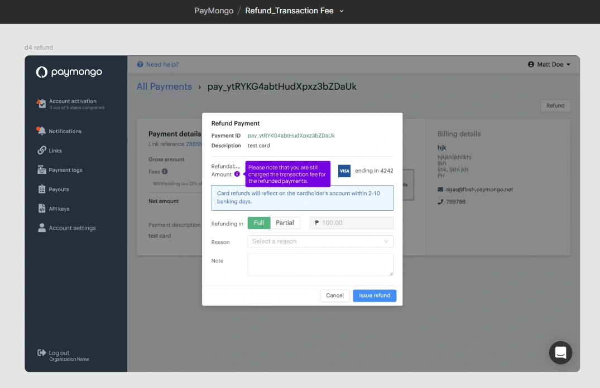This screenshot has height=388, width=600.
Task: Expand the Matt Doe account menu
Action: tap(550, 64)
